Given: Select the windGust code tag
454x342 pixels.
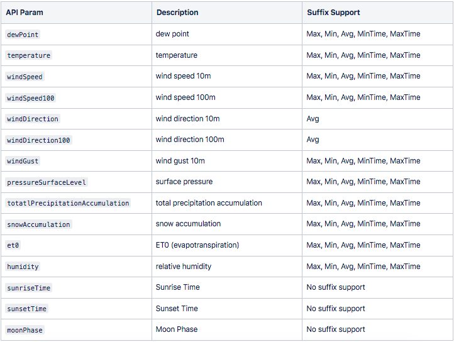Looking at the screenshot, I should click(23, 161).
